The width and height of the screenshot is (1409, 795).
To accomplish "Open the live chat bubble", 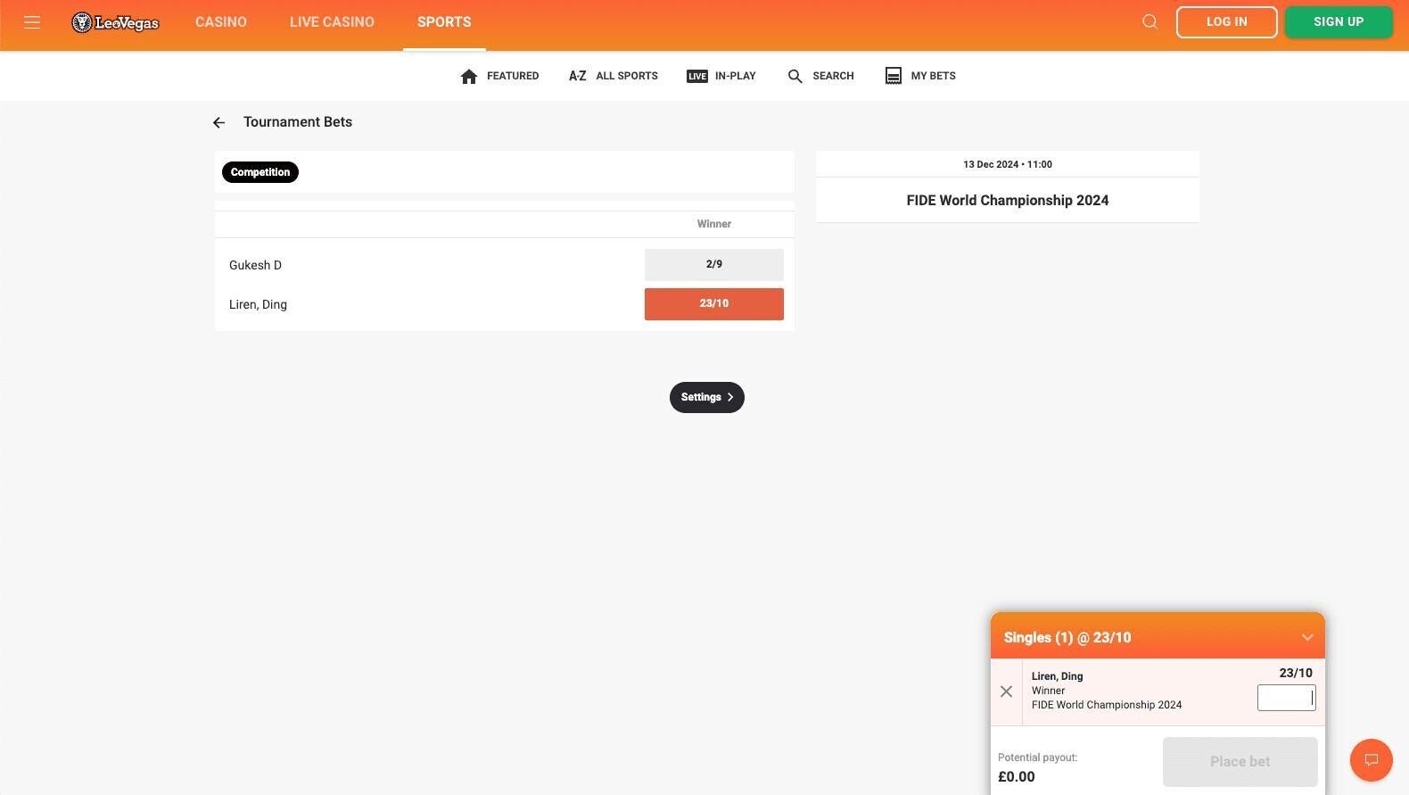I will (1372, 760).
